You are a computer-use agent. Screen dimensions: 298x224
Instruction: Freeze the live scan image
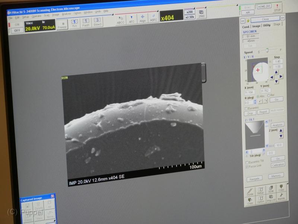[x=62, y=25]
